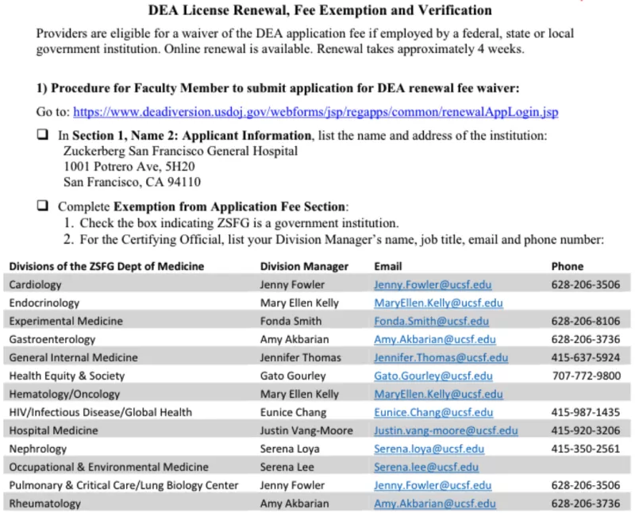
Task: Open Jenny.Fowler email link in Cardiology row
Action: pos(433,284)
